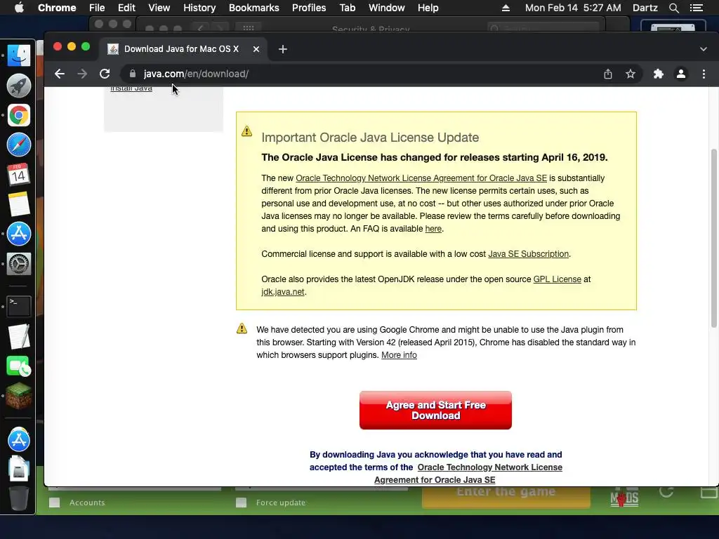Open a new tab with plus button

coord(283,49)
